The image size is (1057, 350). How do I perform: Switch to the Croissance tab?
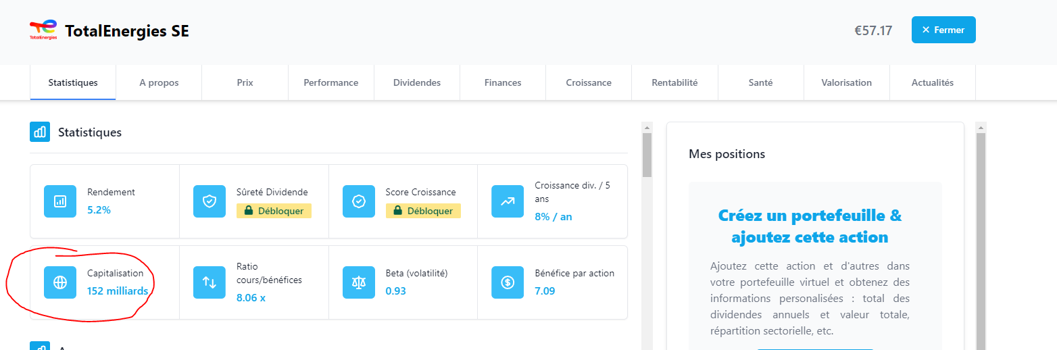click(589, 82)
